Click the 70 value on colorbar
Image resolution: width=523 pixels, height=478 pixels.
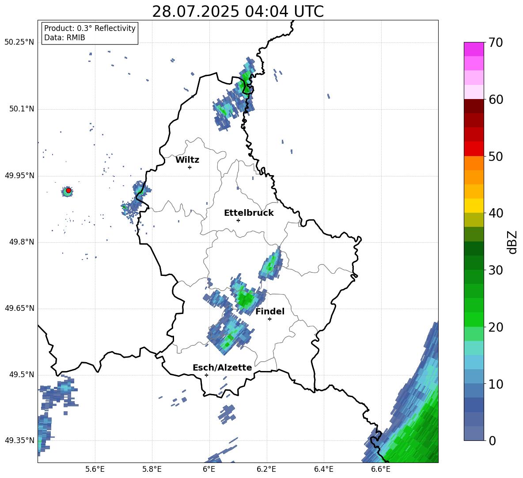tap(496, 43)
